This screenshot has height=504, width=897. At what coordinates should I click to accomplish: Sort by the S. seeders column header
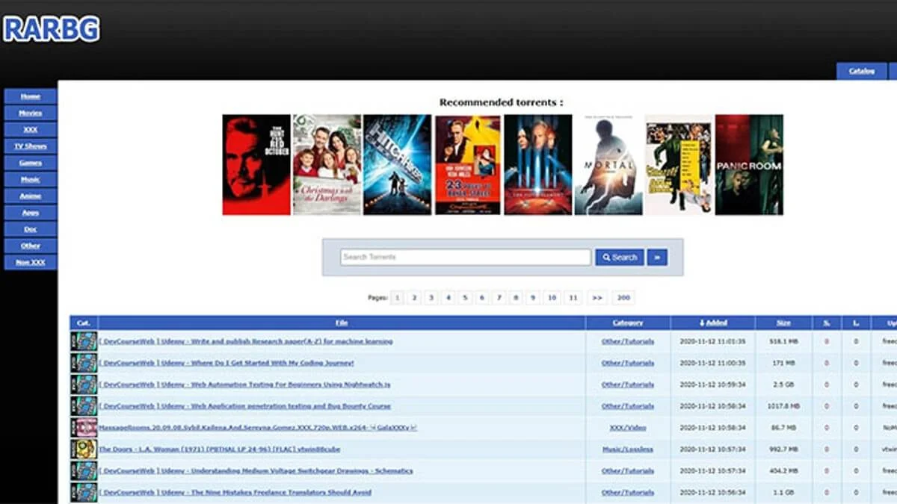coord(827,323)
